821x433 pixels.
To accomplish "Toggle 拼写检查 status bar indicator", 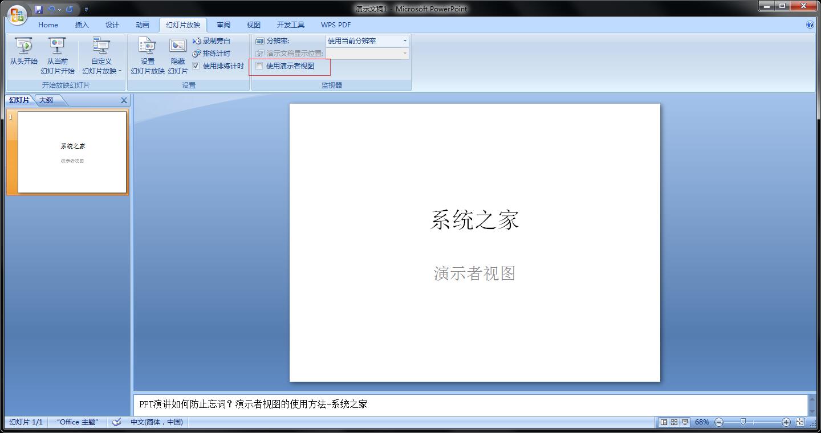I will [117, 422].
